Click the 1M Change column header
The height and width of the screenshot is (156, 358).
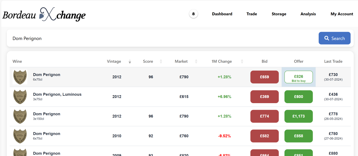[x=222, y=61]
